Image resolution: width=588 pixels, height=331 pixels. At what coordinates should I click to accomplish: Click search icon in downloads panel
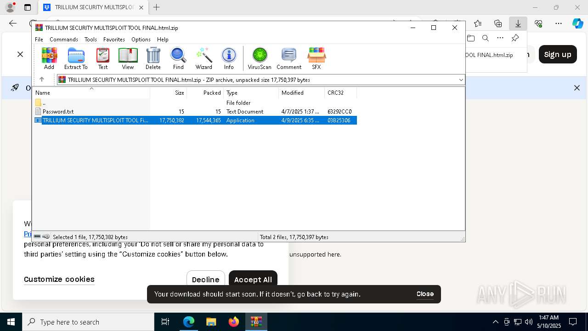[x=486, y=38]
